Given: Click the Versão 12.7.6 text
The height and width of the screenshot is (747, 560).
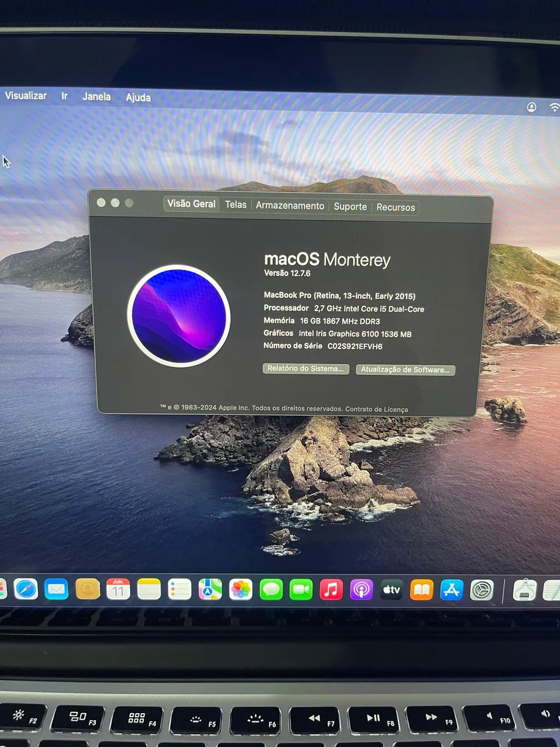Looking at the screenshot, I should click(287, 273).
